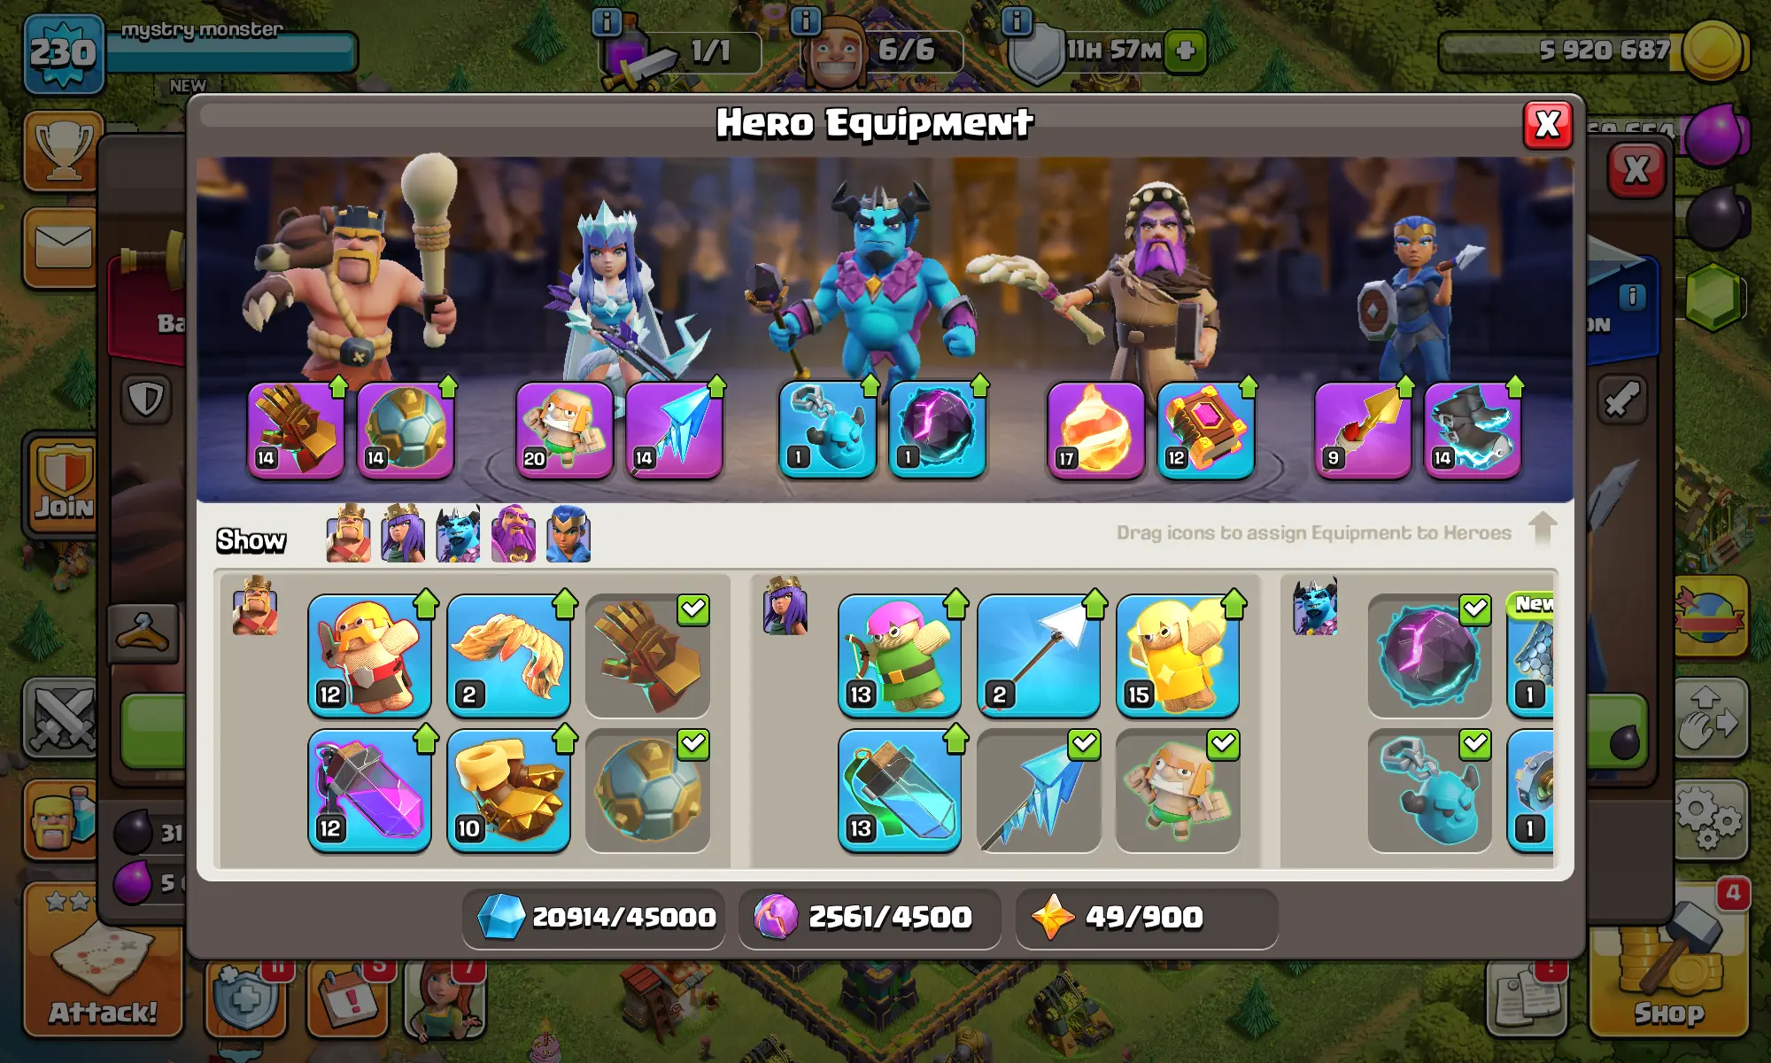Viewport: 1771px width, 1063px height.
Task: Click the checked Henchmen Puppet equipment
Action: point(1178,790)
